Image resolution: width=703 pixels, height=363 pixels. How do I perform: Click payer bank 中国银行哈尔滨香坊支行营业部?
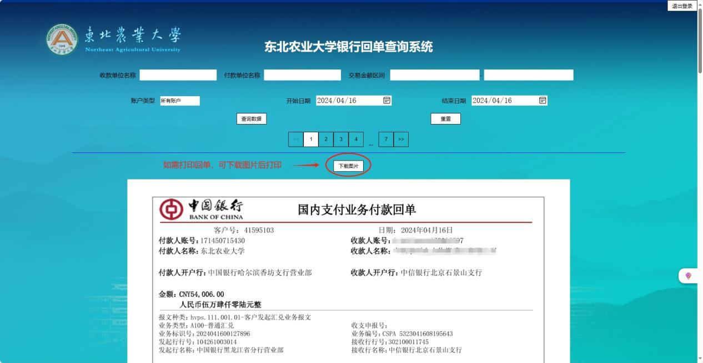click(260, 273)
